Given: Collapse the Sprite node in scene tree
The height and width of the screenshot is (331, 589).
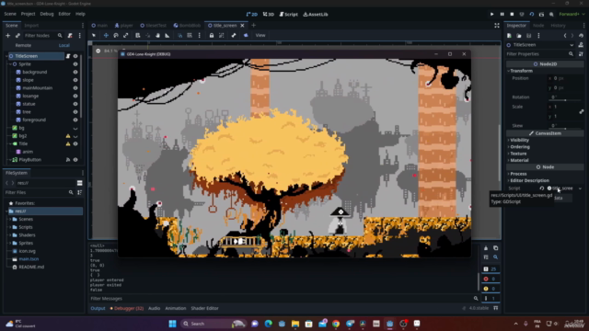Looking at the screenshot, I should pyautogui.click(x=10, y=64).
